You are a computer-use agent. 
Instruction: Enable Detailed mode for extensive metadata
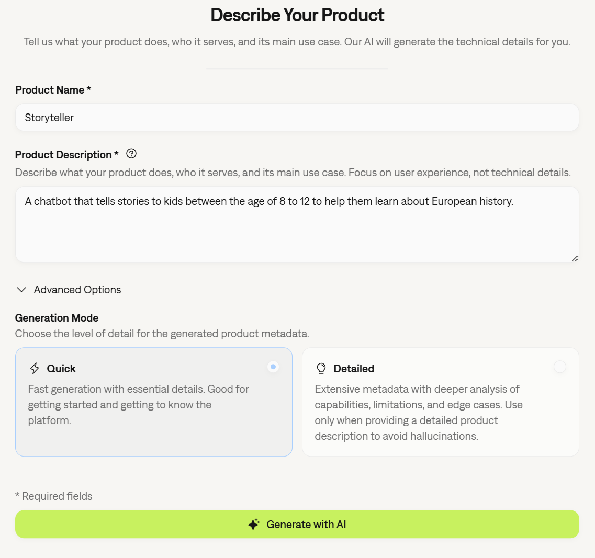[x=441, y=402]
